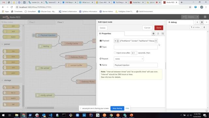
Task: Select the Config Cache node on canvas
Action: 72,44
